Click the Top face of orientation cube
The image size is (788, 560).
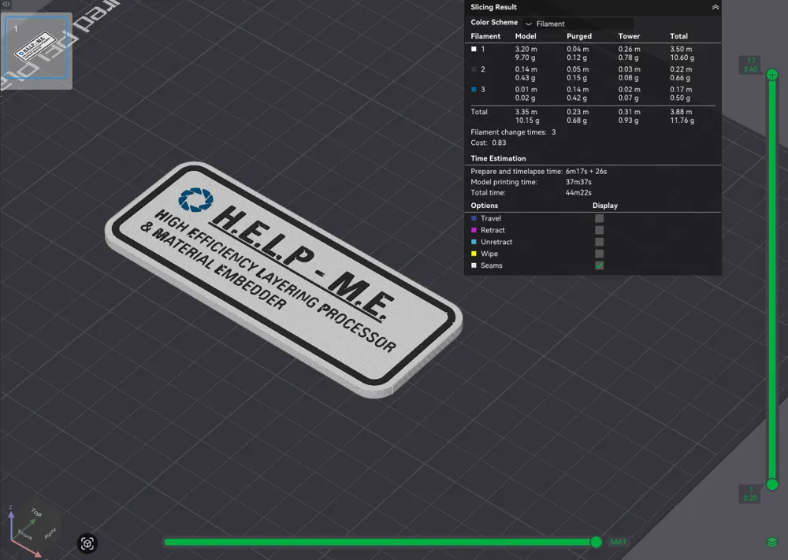(x=35, y=512)
